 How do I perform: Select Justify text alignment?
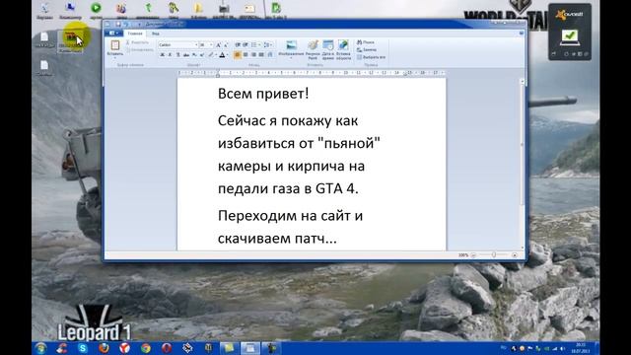click(261, 55)
